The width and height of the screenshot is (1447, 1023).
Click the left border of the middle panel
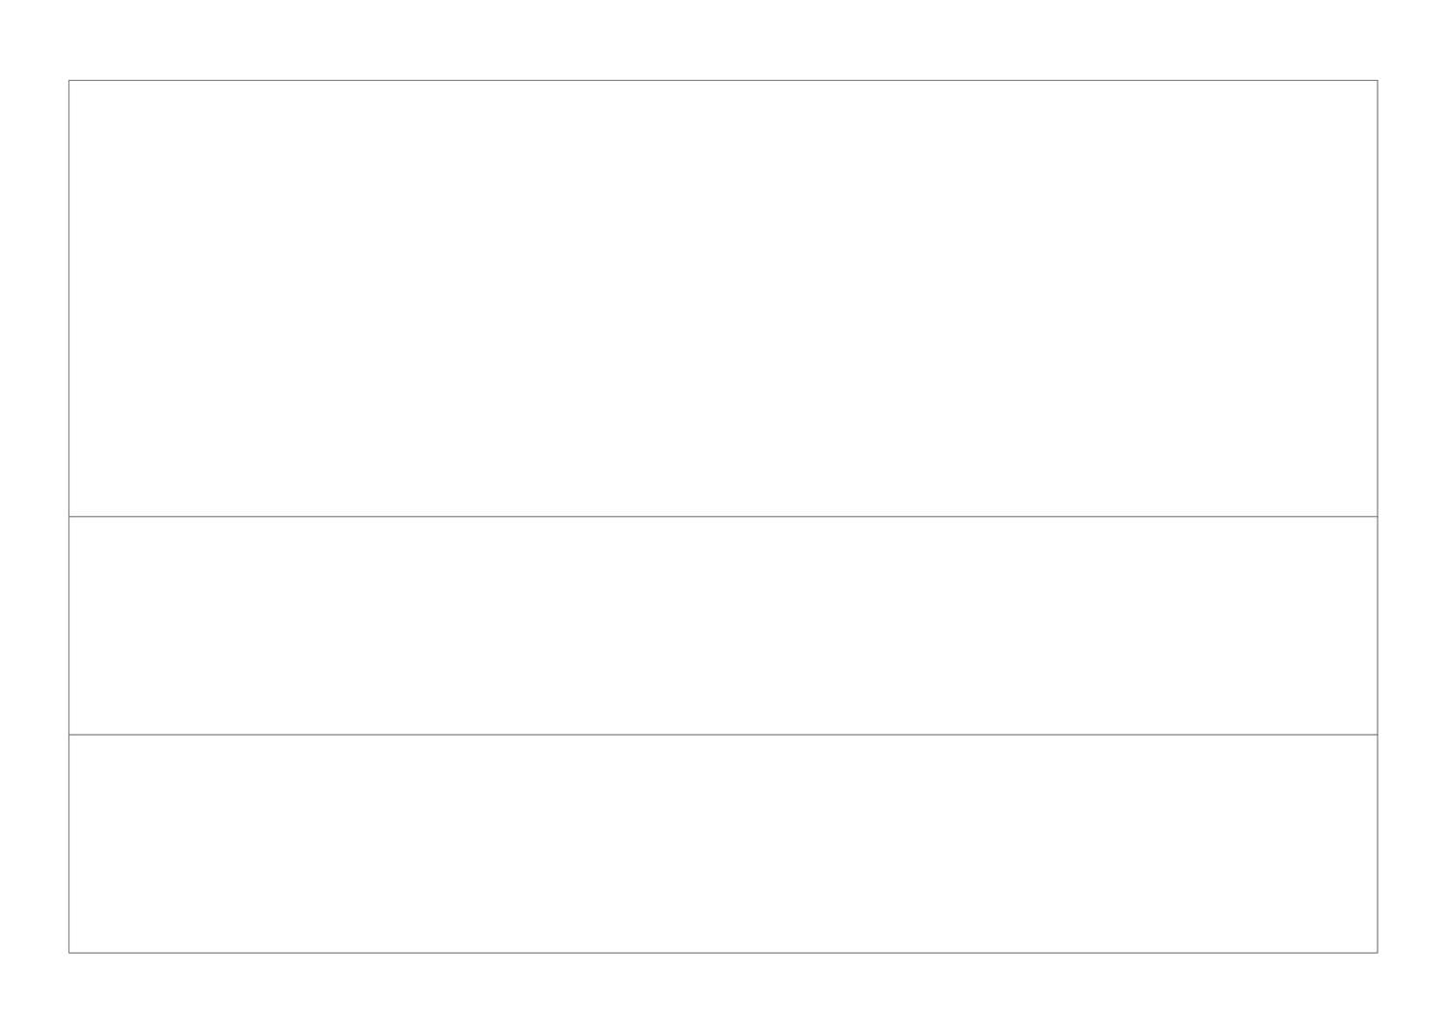(68, 626)
